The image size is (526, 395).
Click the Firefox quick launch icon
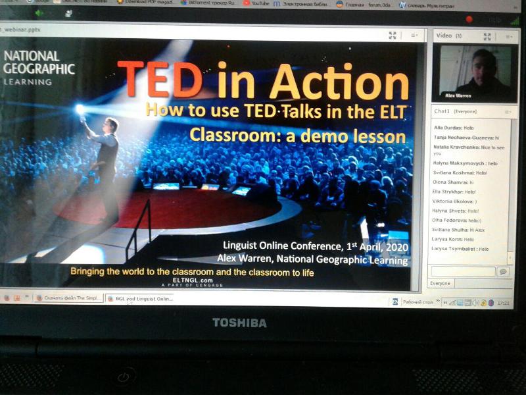[x=7, y=298]
